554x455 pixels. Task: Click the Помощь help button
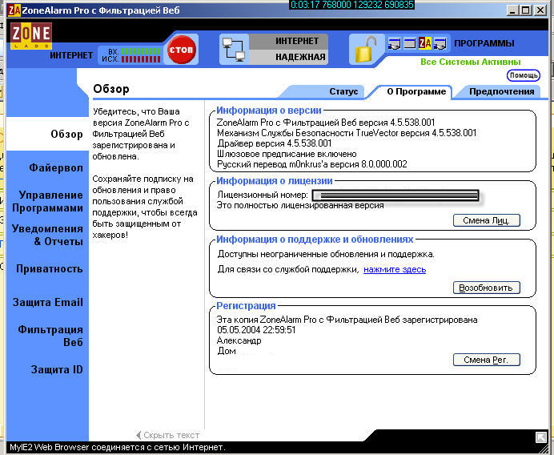[524, 75]
